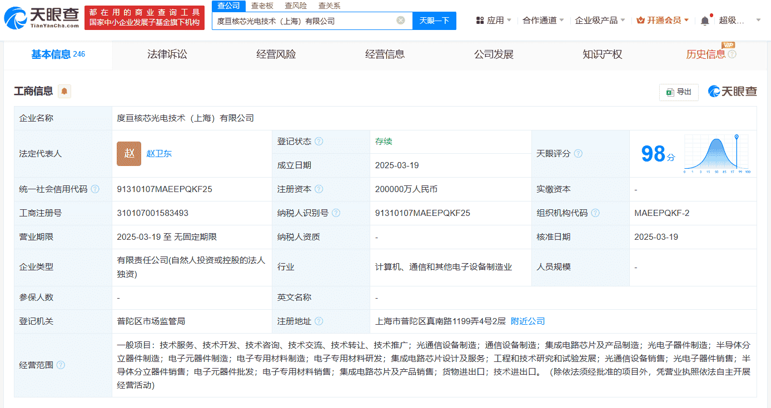771x408 pixels.
Task: Click legal representative avatar 赵
Action: pos(128,154)
